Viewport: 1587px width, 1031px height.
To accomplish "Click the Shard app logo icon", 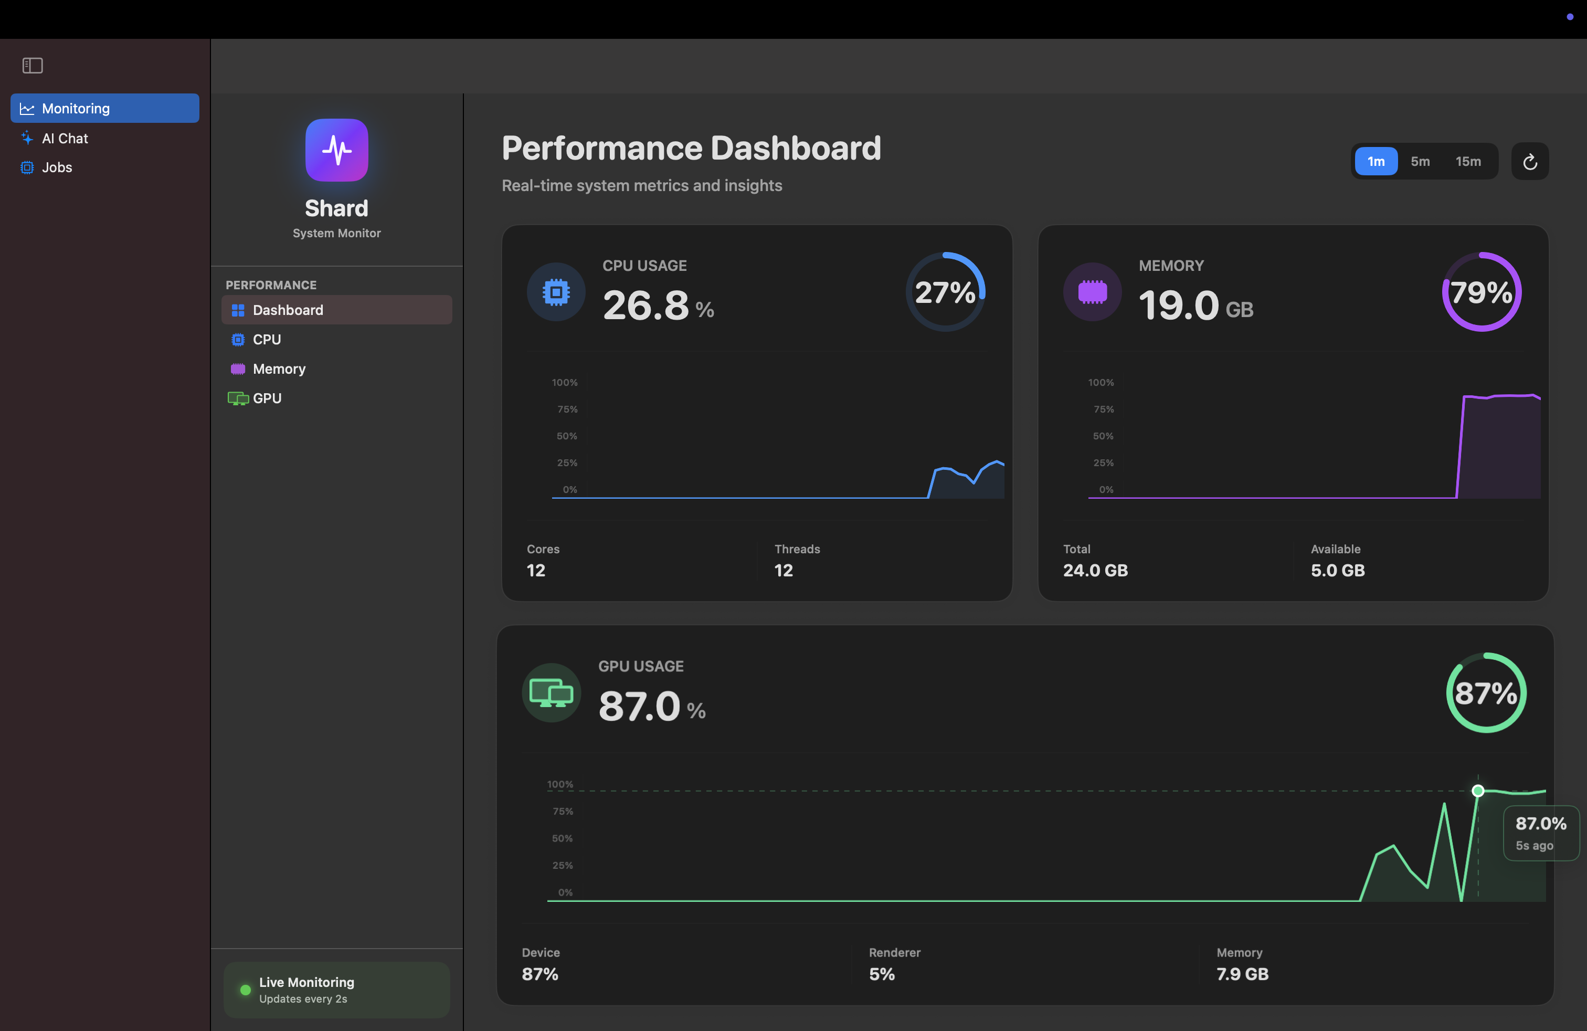I will coord(337,150).
